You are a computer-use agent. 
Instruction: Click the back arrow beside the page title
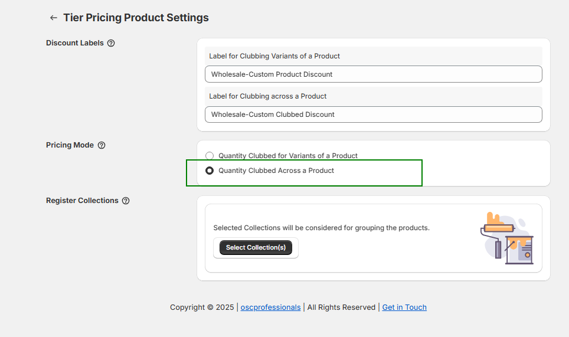click(54, 18)
